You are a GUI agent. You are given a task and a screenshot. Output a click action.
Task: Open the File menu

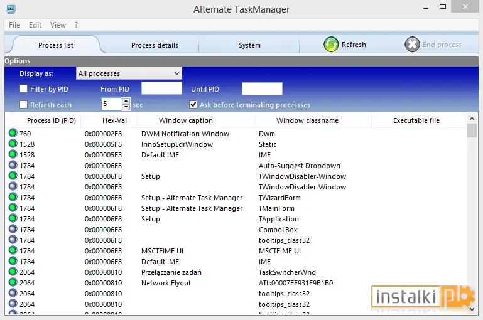(14, 25)
